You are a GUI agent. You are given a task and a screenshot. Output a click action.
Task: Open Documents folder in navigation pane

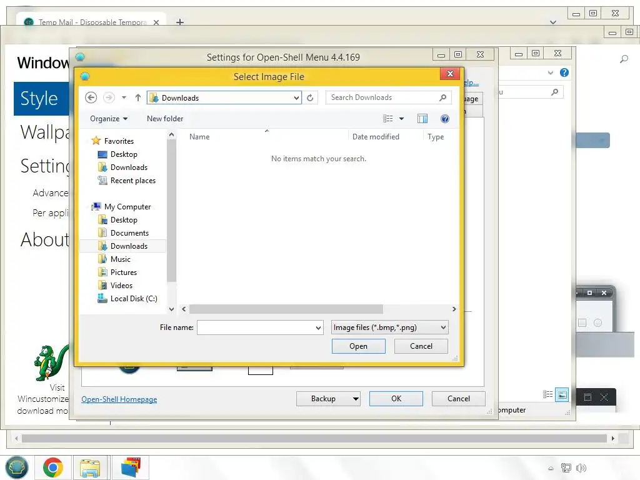coord(129,232)
